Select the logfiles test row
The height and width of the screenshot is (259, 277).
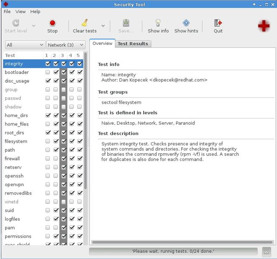(x=43, y=219)
